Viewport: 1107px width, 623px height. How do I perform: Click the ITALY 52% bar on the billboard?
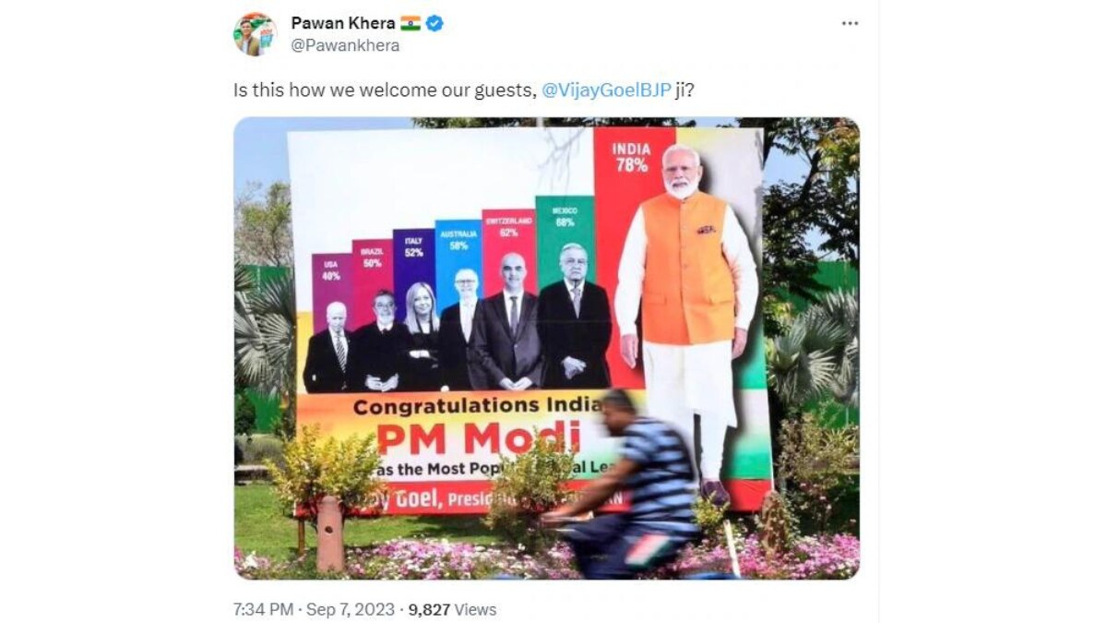413,258
